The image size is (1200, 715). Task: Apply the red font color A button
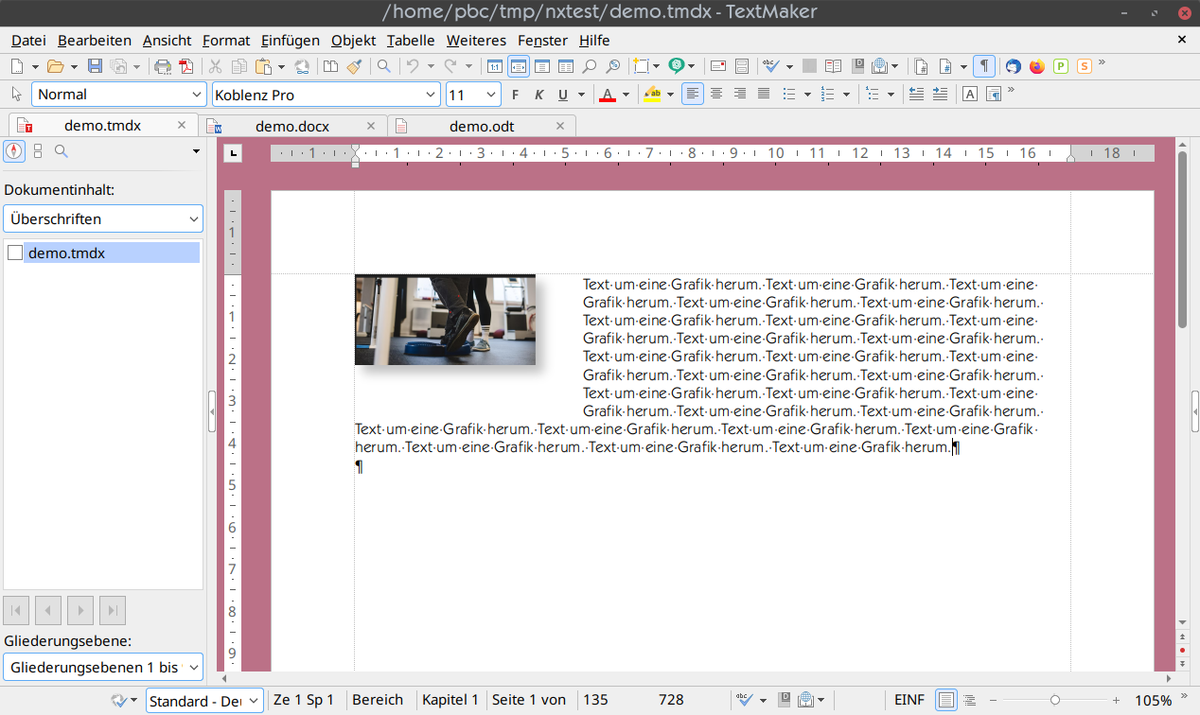(608, 94)
